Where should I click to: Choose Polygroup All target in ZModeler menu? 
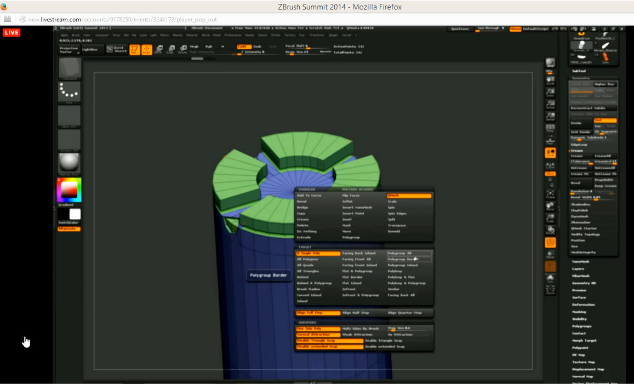click(x=400, y=253)
